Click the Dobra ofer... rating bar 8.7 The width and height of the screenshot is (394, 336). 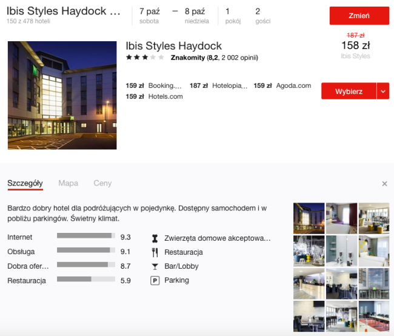(86, 264)
